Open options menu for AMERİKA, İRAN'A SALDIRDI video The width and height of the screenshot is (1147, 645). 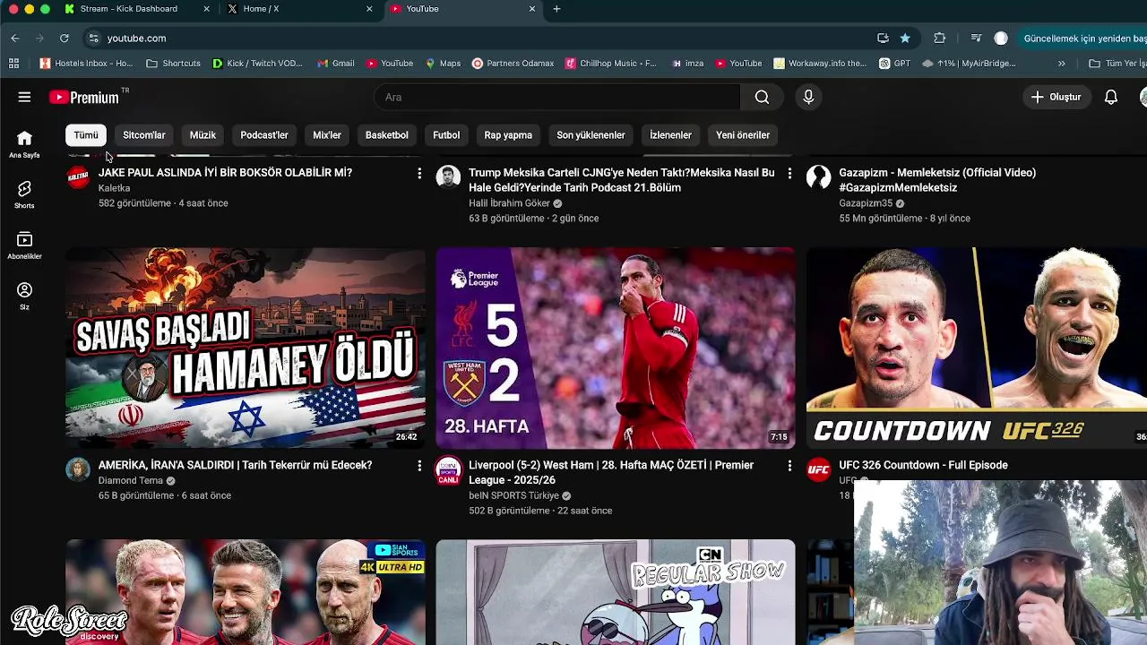419,466
